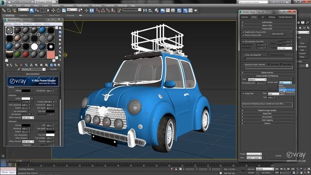Image resolution: width=311 pixels, height=175 pixels.
Task: Expand the Color mapping rollout
Action: (267, 120)
